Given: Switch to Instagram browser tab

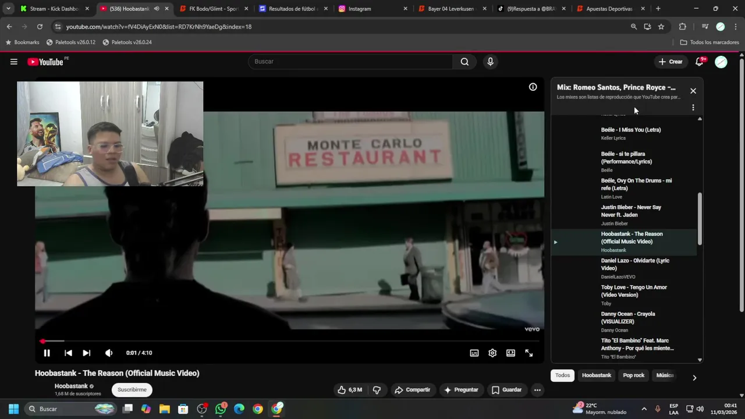Looking at the screenshot, I should pos(371,9).
